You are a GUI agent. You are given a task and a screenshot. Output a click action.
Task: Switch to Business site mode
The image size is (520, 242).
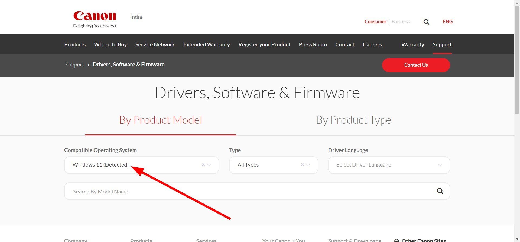tap(401, 22)
